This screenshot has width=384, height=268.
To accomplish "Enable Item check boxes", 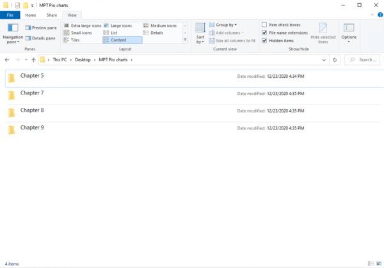I will click(264, 25).
